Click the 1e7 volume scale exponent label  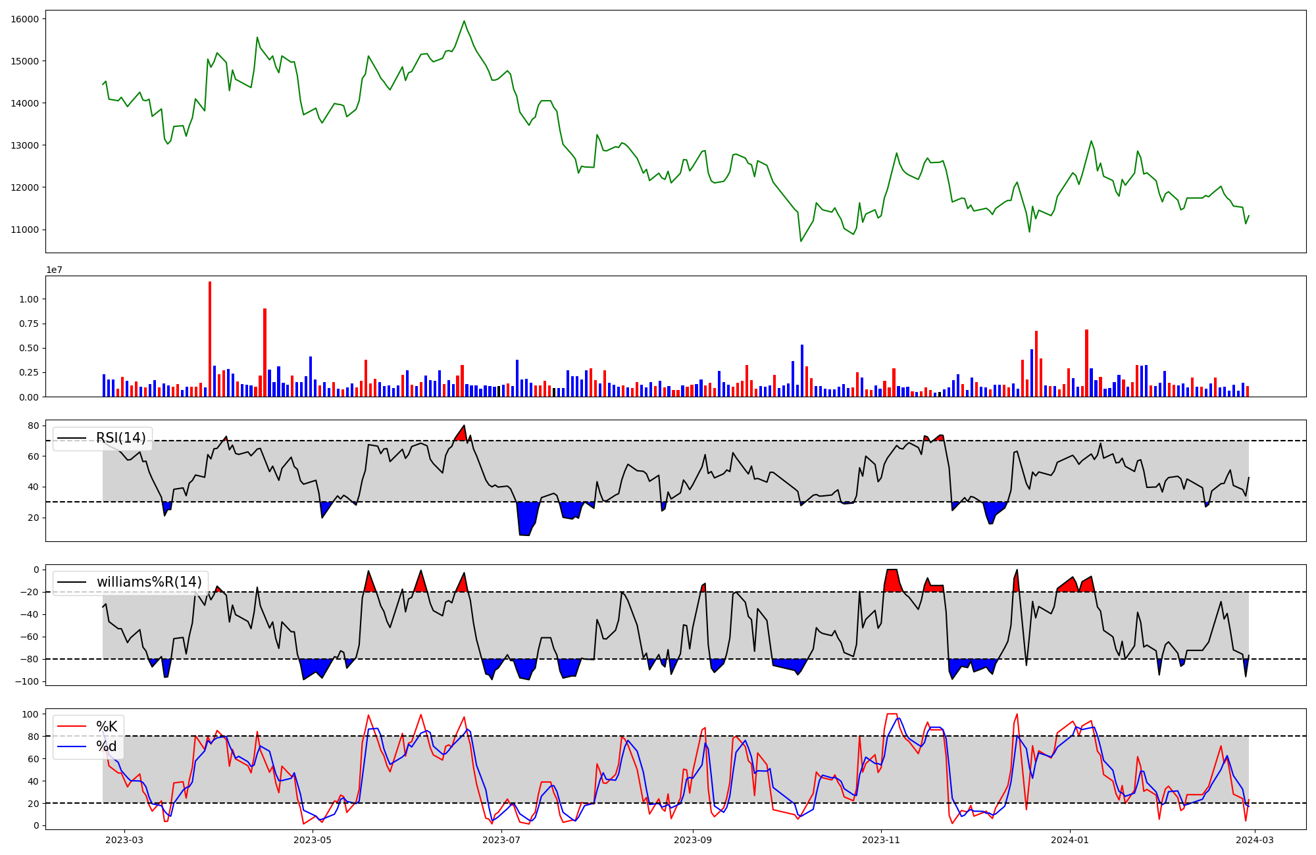click(x=54, y=270)
